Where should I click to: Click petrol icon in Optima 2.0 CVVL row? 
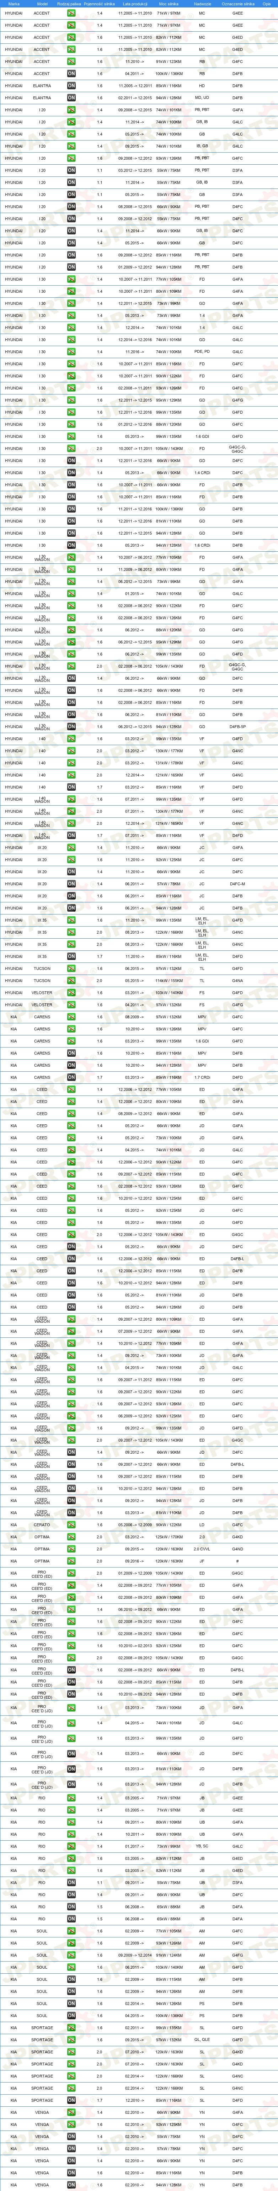pyautogui.click(x=71, y=1549)
